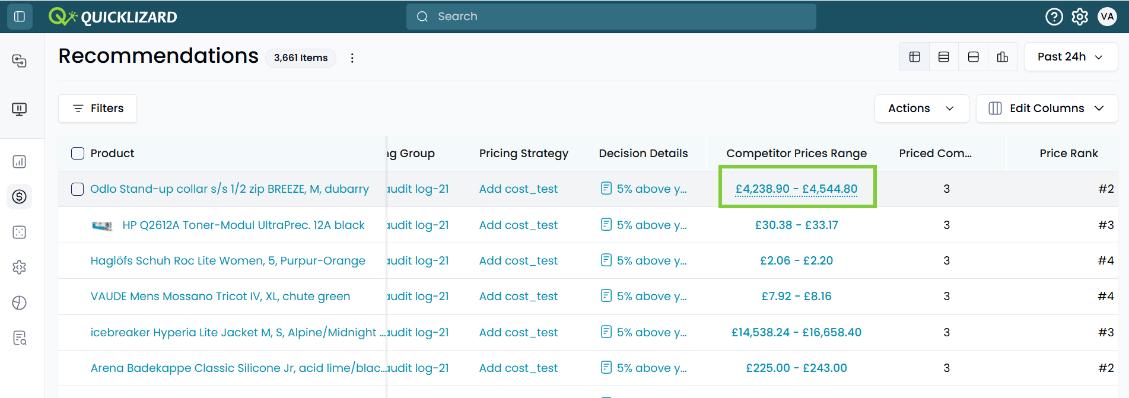Screen dimensions: 1129x398
Task: Click price rank #2 in Odlo row
Action: pyautogui.click(x=1106, y=189)
